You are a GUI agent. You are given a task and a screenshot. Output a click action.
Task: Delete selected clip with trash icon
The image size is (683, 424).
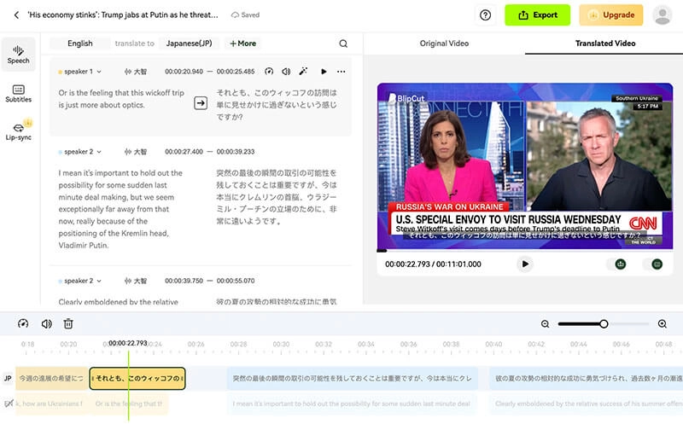click(x=68, y=324)
